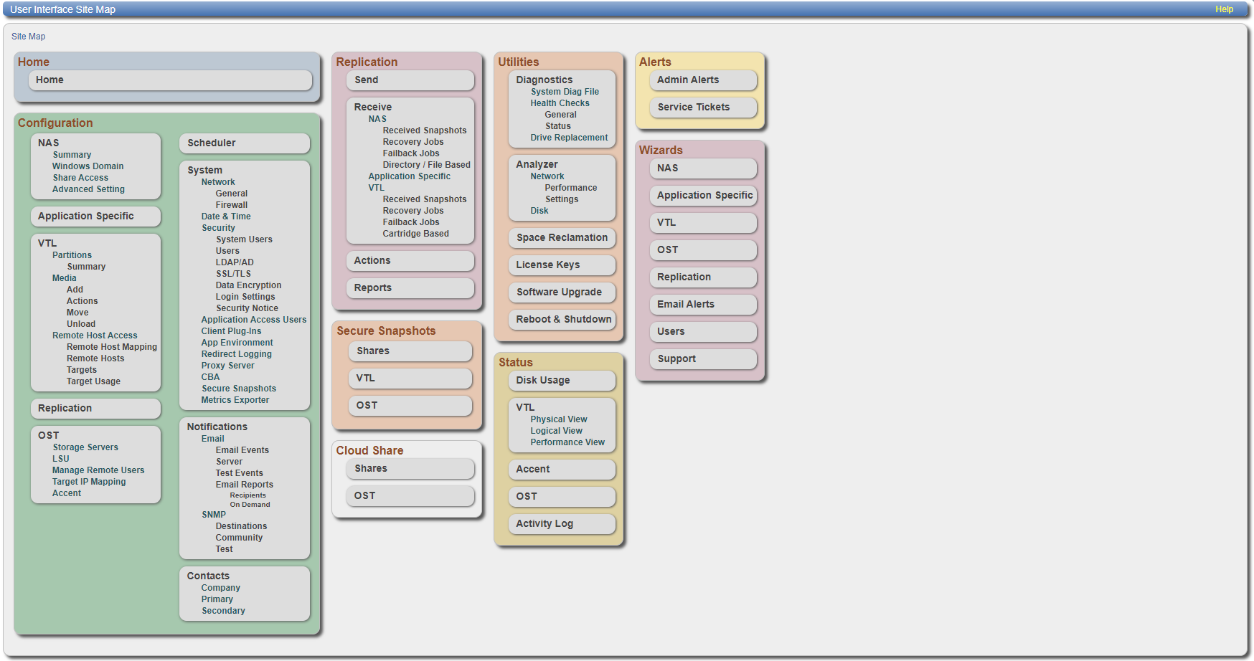Screen dimensions: 1254x661
Task: Open Redirect Logging
Action: point(237,354)
